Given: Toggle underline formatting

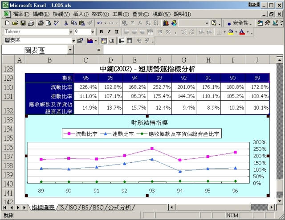Looking at the screenshot, I should tap(117, 32).
